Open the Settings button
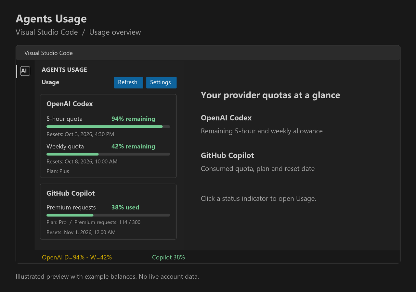416x292 pixels. click(161, 82)
